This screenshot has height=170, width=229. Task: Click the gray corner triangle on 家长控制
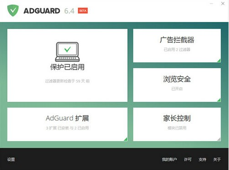(x=219, y=139)
